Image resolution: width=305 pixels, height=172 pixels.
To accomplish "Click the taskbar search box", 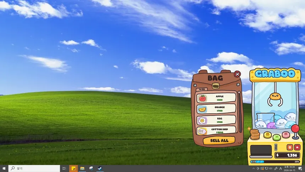I will pyautogui.click(x=34, y=168).
